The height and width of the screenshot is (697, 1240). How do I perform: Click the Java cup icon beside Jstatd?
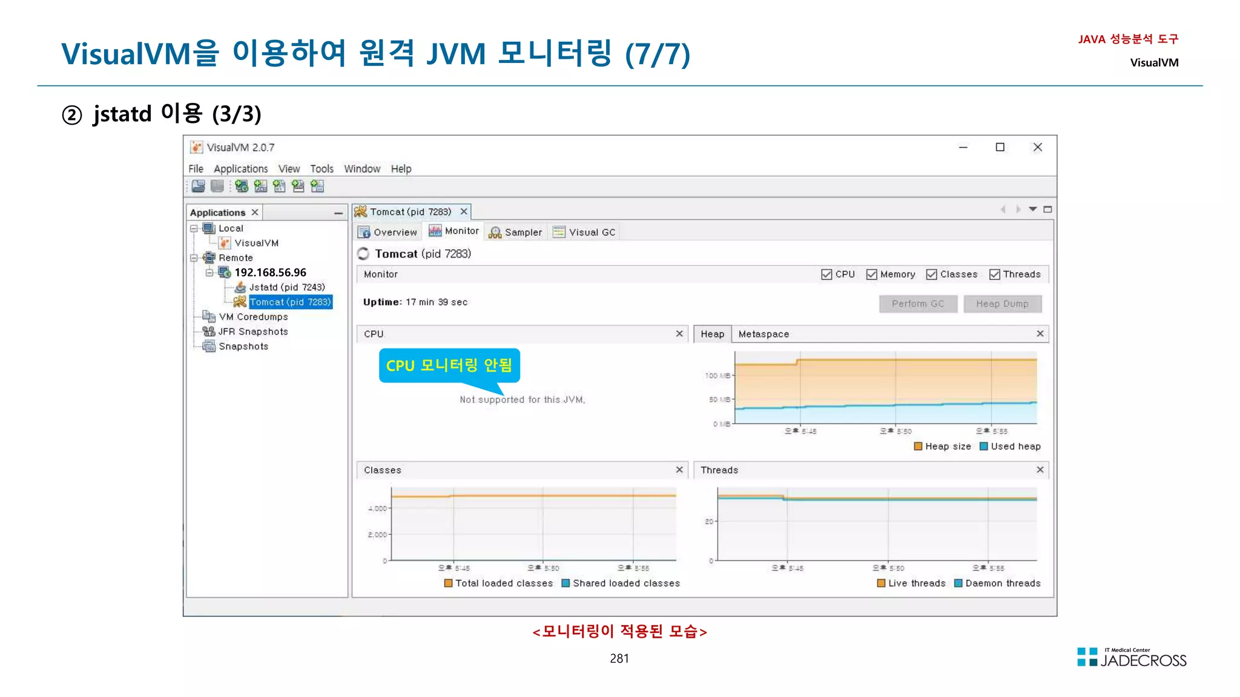click(240, 287)
